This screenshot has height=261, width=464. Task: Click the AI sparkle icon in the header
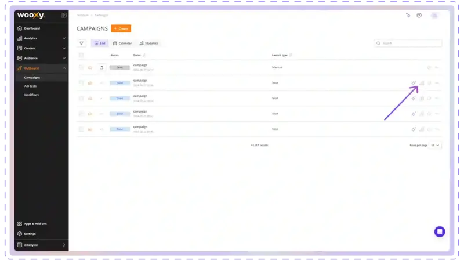[x=408, y=15]
